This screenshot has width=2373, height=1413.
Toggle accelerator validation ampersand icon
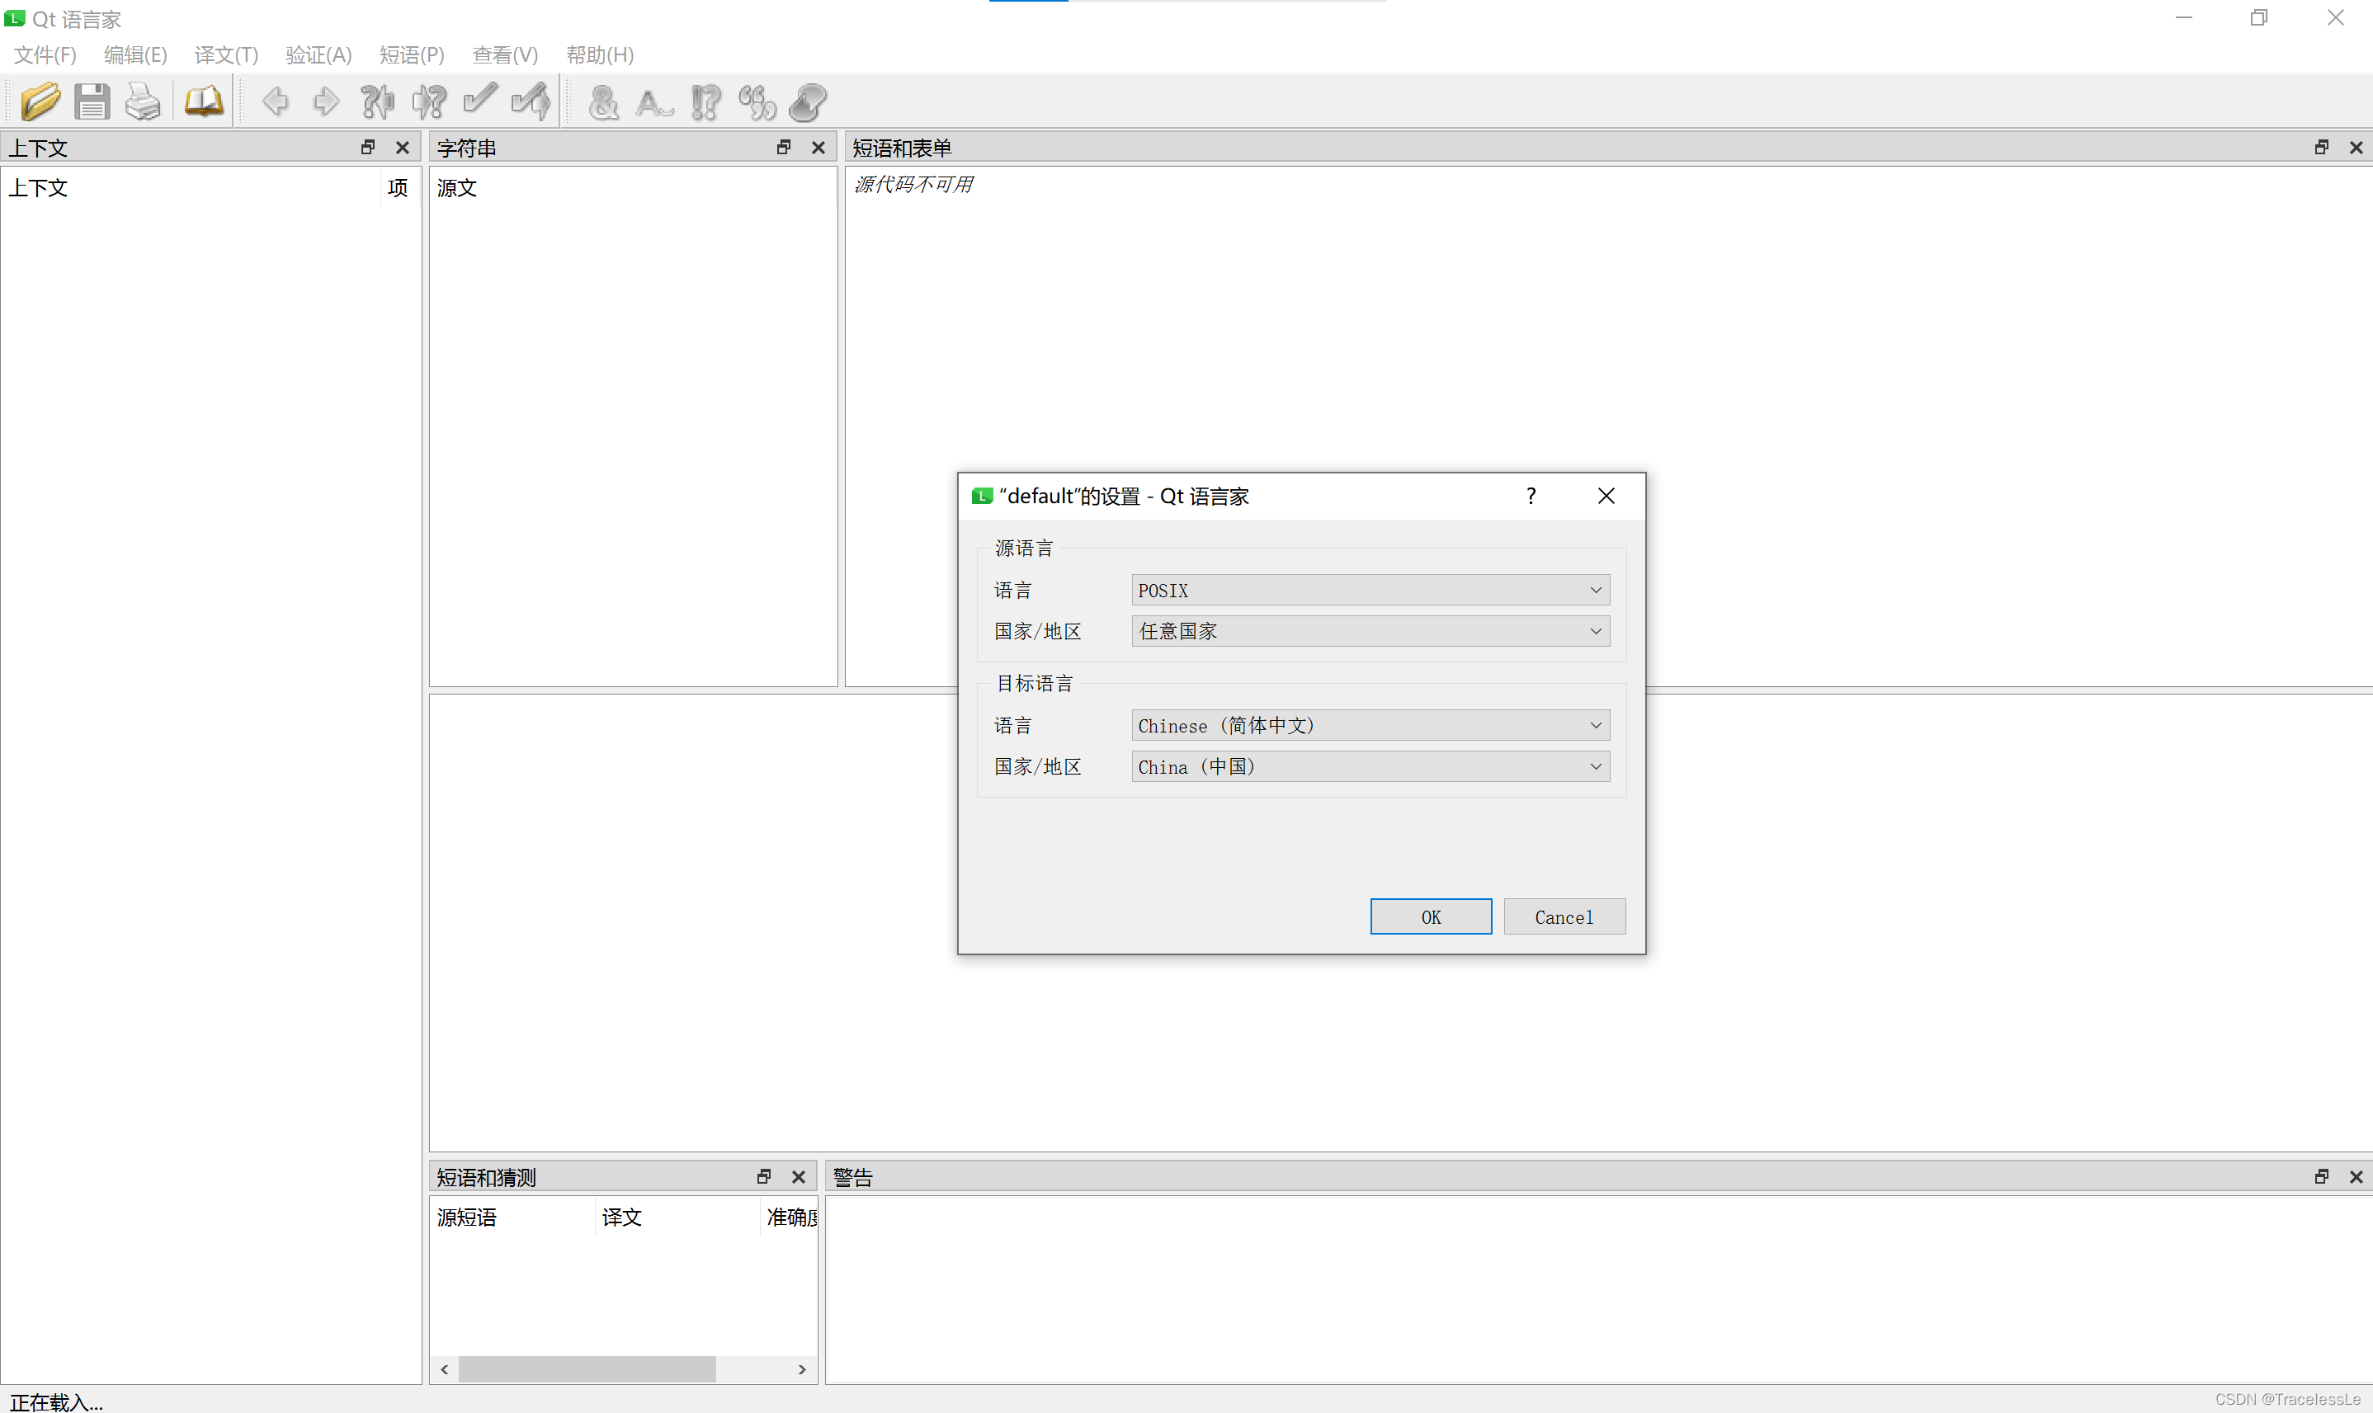pyautogui.click(x=603, y=102)
